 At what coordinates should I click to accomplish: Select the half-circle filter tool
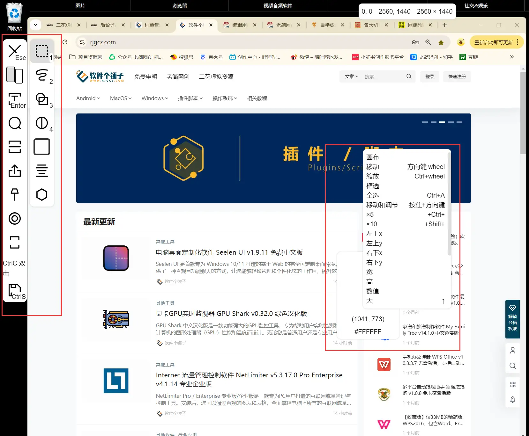click(42, 123)
